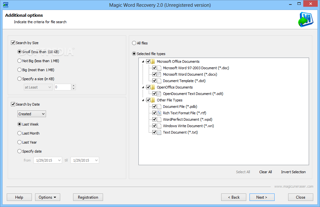
Task: Click the Select All link
Action: click(x=243, y=172)
